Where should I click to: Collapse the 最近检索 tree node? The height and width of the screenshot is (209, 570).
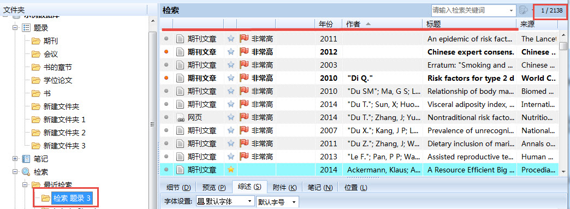pyautogui.click(x=26, y=185)
